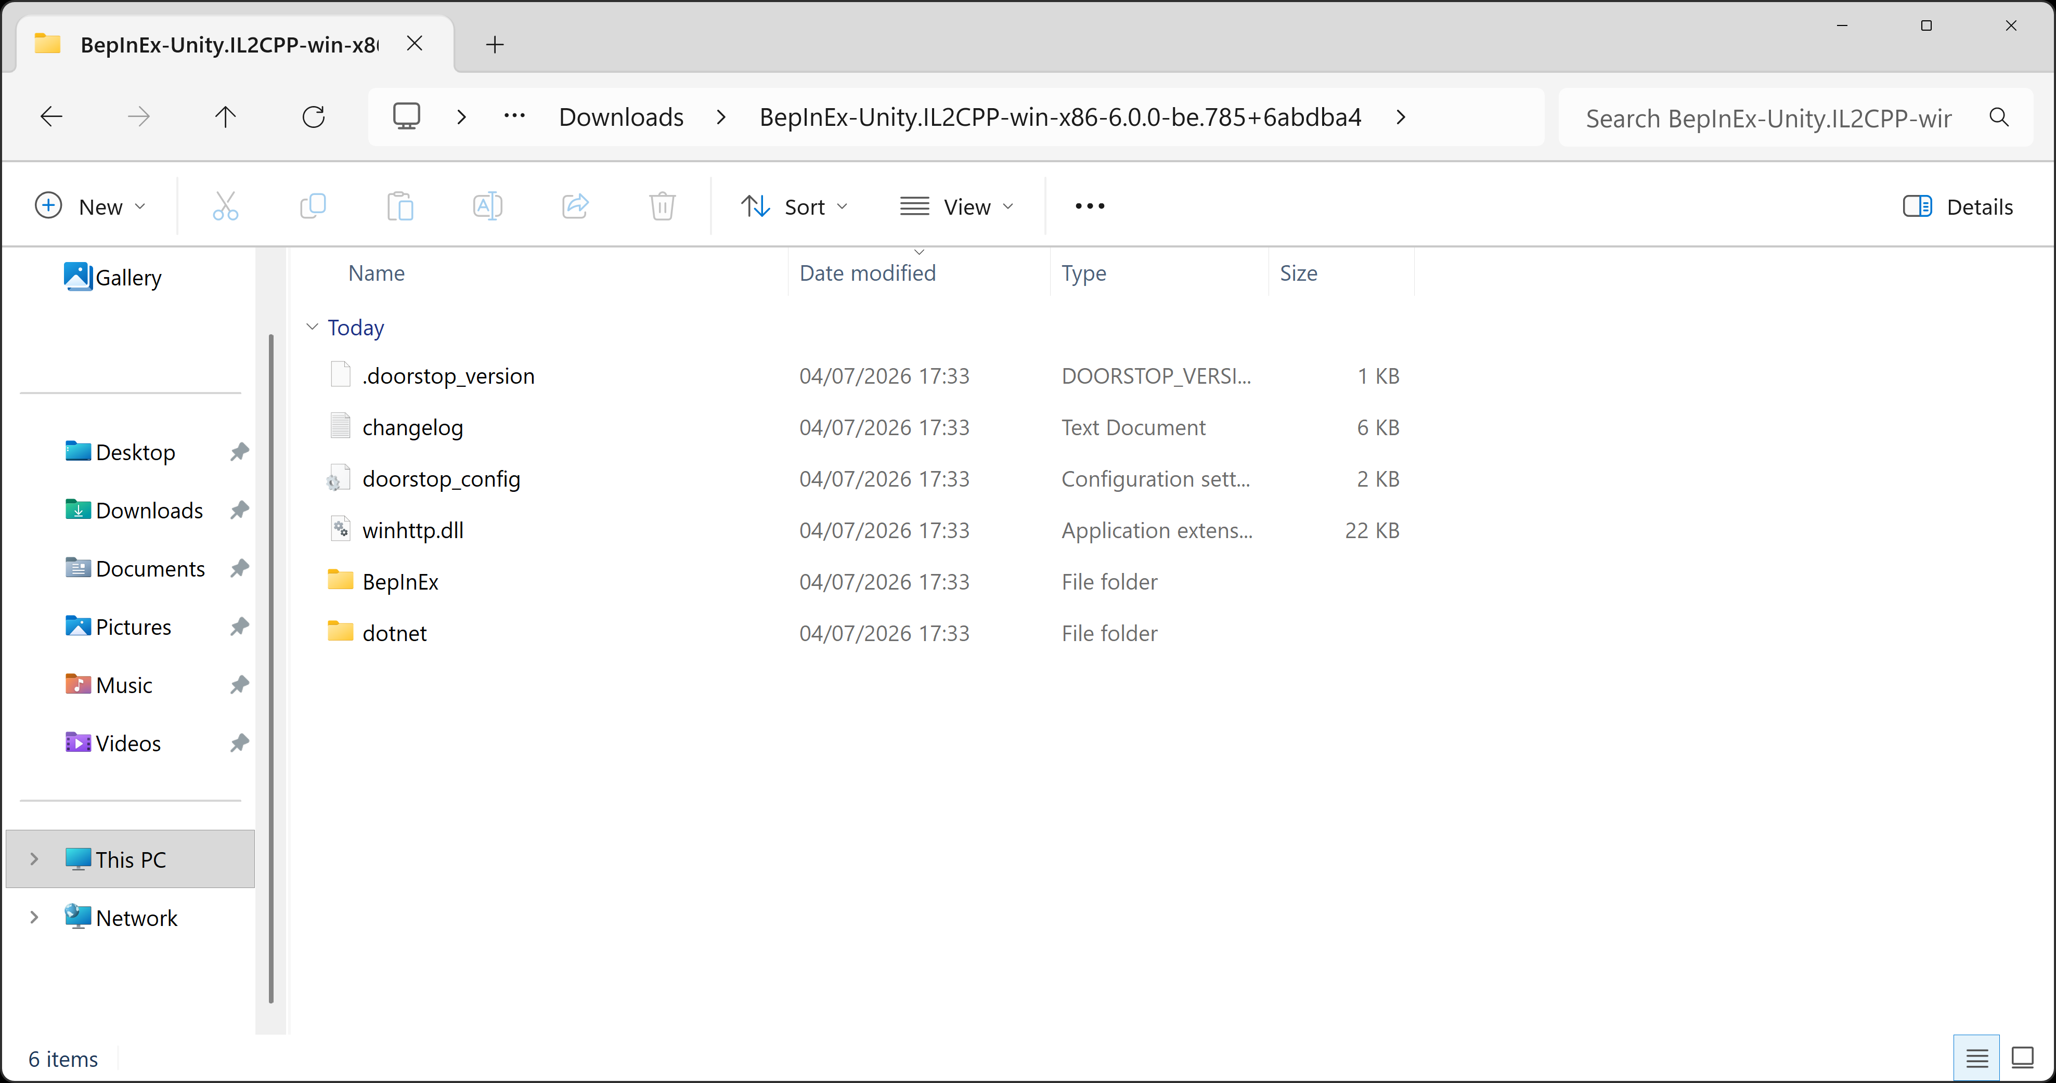Click the pin icon beside Documents
This screenshot has width=2056, height=1083.
pos(239,569)
